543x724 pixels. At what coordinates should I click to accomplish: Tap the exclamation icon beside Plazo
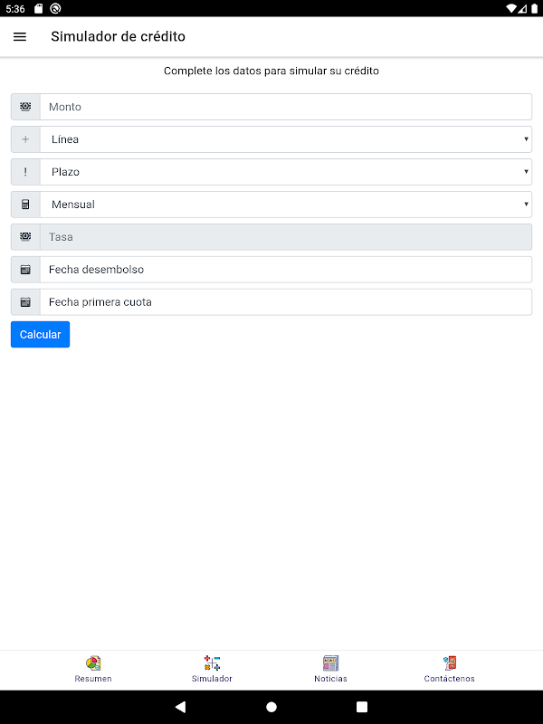click(25, 172)
